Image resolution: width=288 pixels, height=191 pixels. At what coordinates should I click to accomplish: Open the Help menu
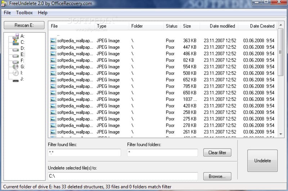coord(42,13)
